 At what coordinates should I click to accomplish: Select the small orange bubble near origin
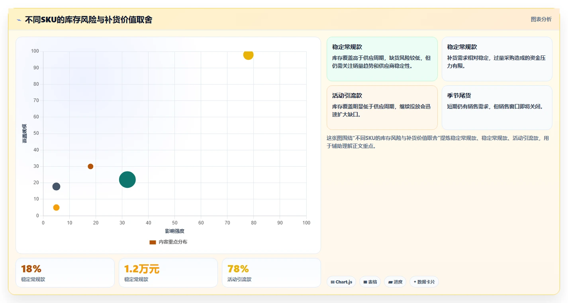56,207
